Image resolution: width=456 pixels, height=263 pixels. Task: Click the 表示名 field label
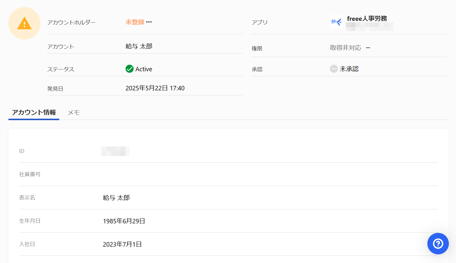pyautogui.click(x=27, y=198)
